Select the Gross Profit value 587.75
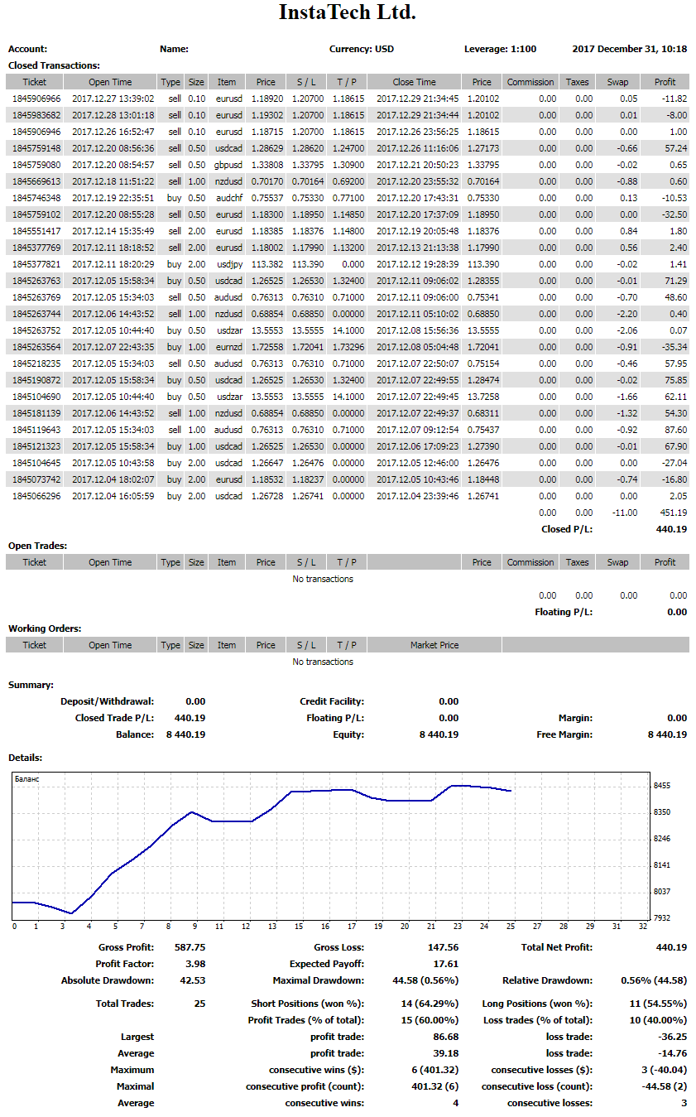The height and width of the screenshot is (1117, 696). [x=190, y=947]
